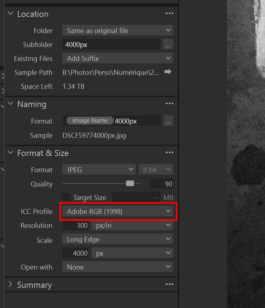265x308 pixels.
Task: Click the naming Format ellipsis button
Action: pyautogui.click(x=168, y=121)
